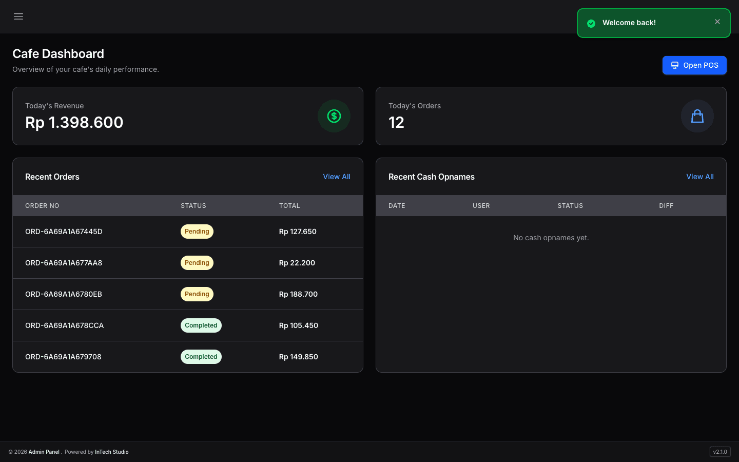
Task: Select the Rp 105.450 total
Action: 299,325
